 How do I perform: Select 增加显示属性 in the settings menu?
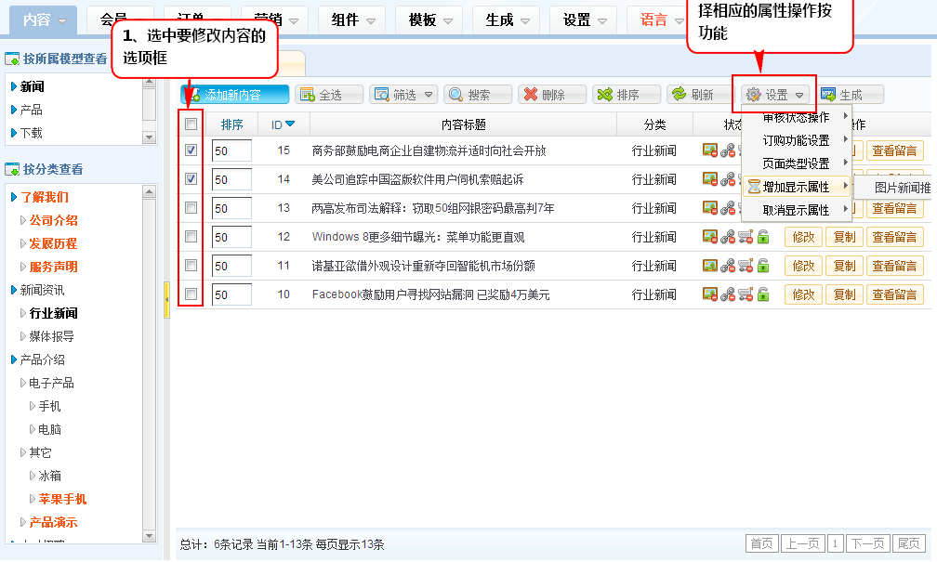tap(796, 187)
